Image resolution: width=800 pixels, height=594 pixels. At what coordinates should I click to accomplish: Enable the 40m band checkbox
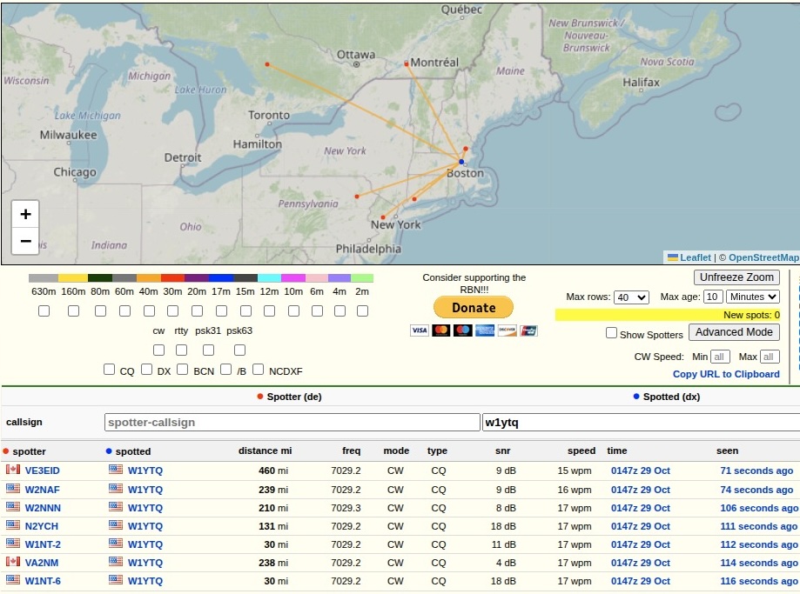pyautogui.click(x=149, y=310)
